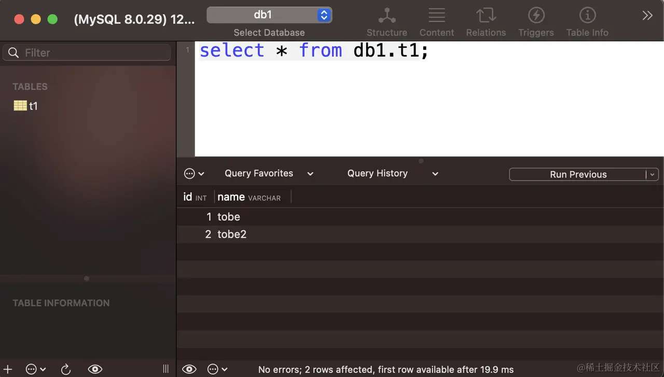This screenshot has height=377, width=664.
Task: Open the Triggers view
Action: pyautogui.click(x=536, y=22)
